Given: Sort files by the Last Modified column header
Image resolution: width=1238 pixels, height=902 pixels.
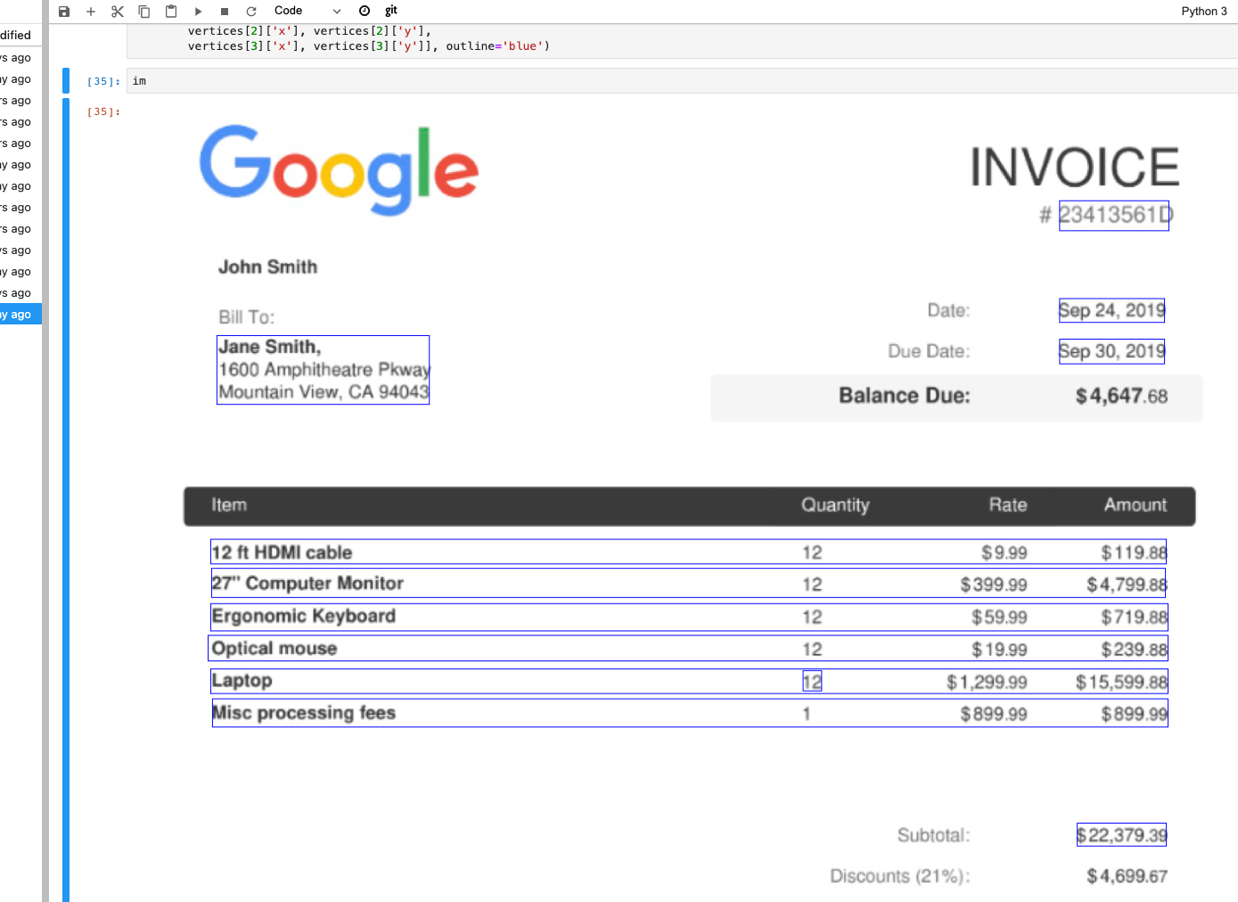Looking at the screenshot, I should coord(16,35).
